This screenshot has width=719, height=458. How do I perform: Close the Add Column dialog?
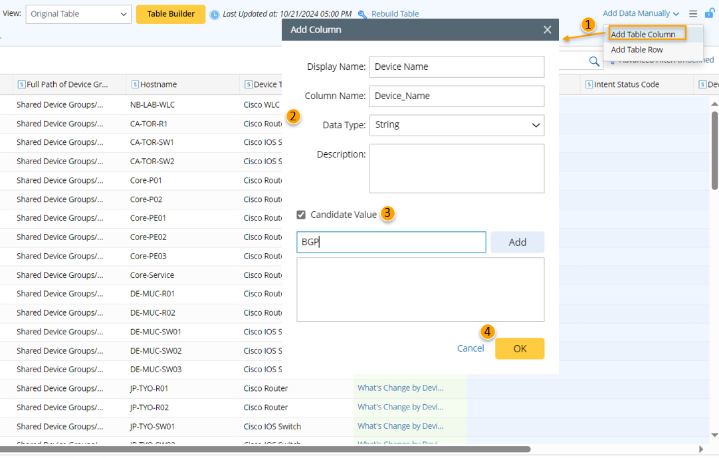pos(547,30)
